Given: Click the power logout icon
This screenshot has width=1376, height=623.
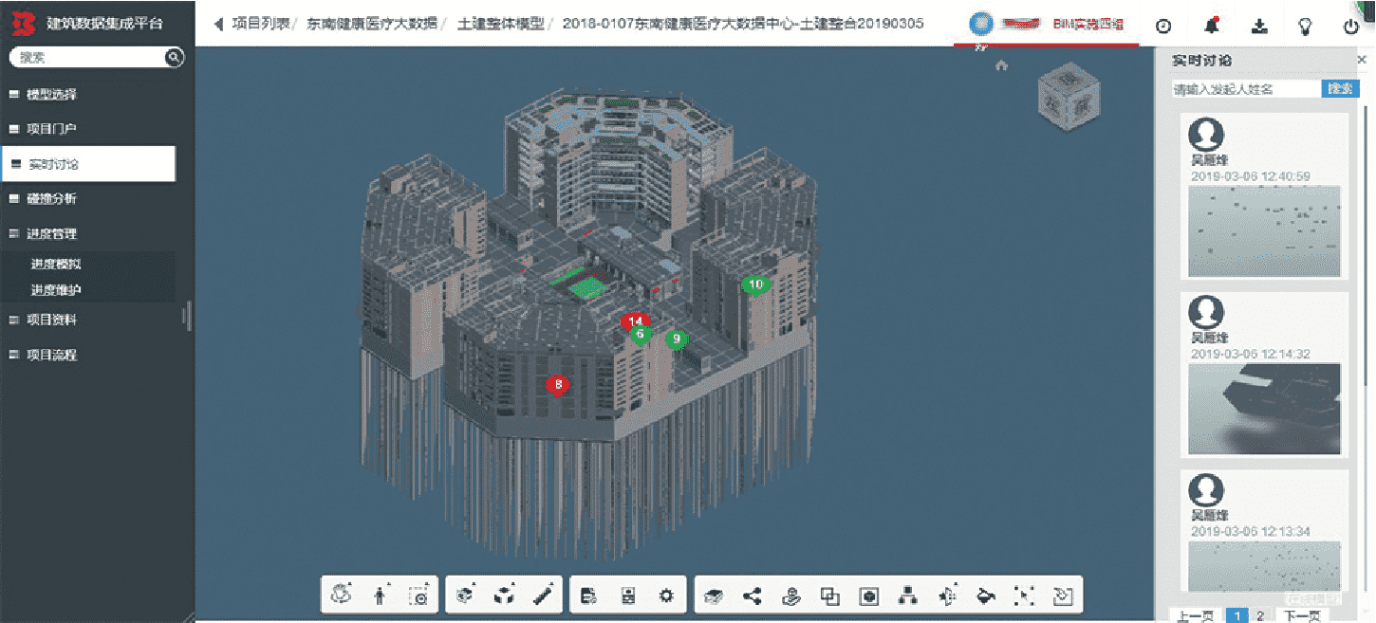Looking at the screenshot, I should 1351,26.
